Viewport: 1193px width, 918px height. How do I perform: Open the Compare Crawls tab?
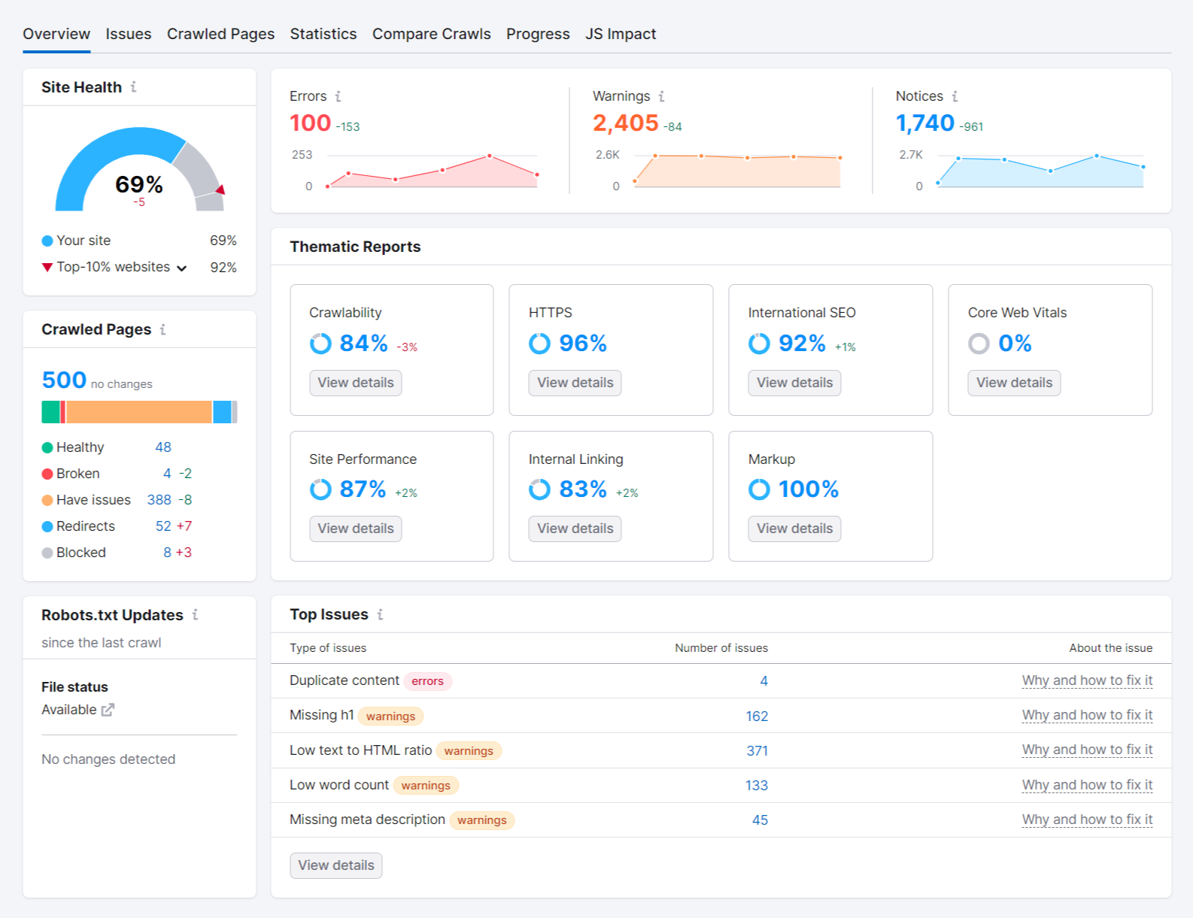(x=431, y=34)
